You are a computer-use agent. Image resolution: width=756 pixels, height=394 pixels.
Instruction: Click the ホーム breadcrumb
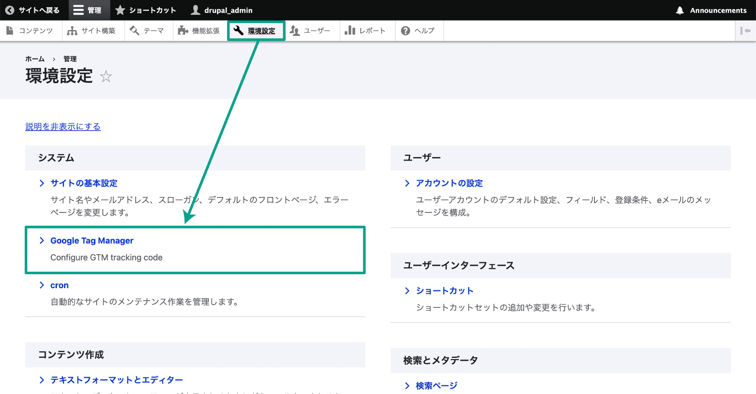[35, 59]
